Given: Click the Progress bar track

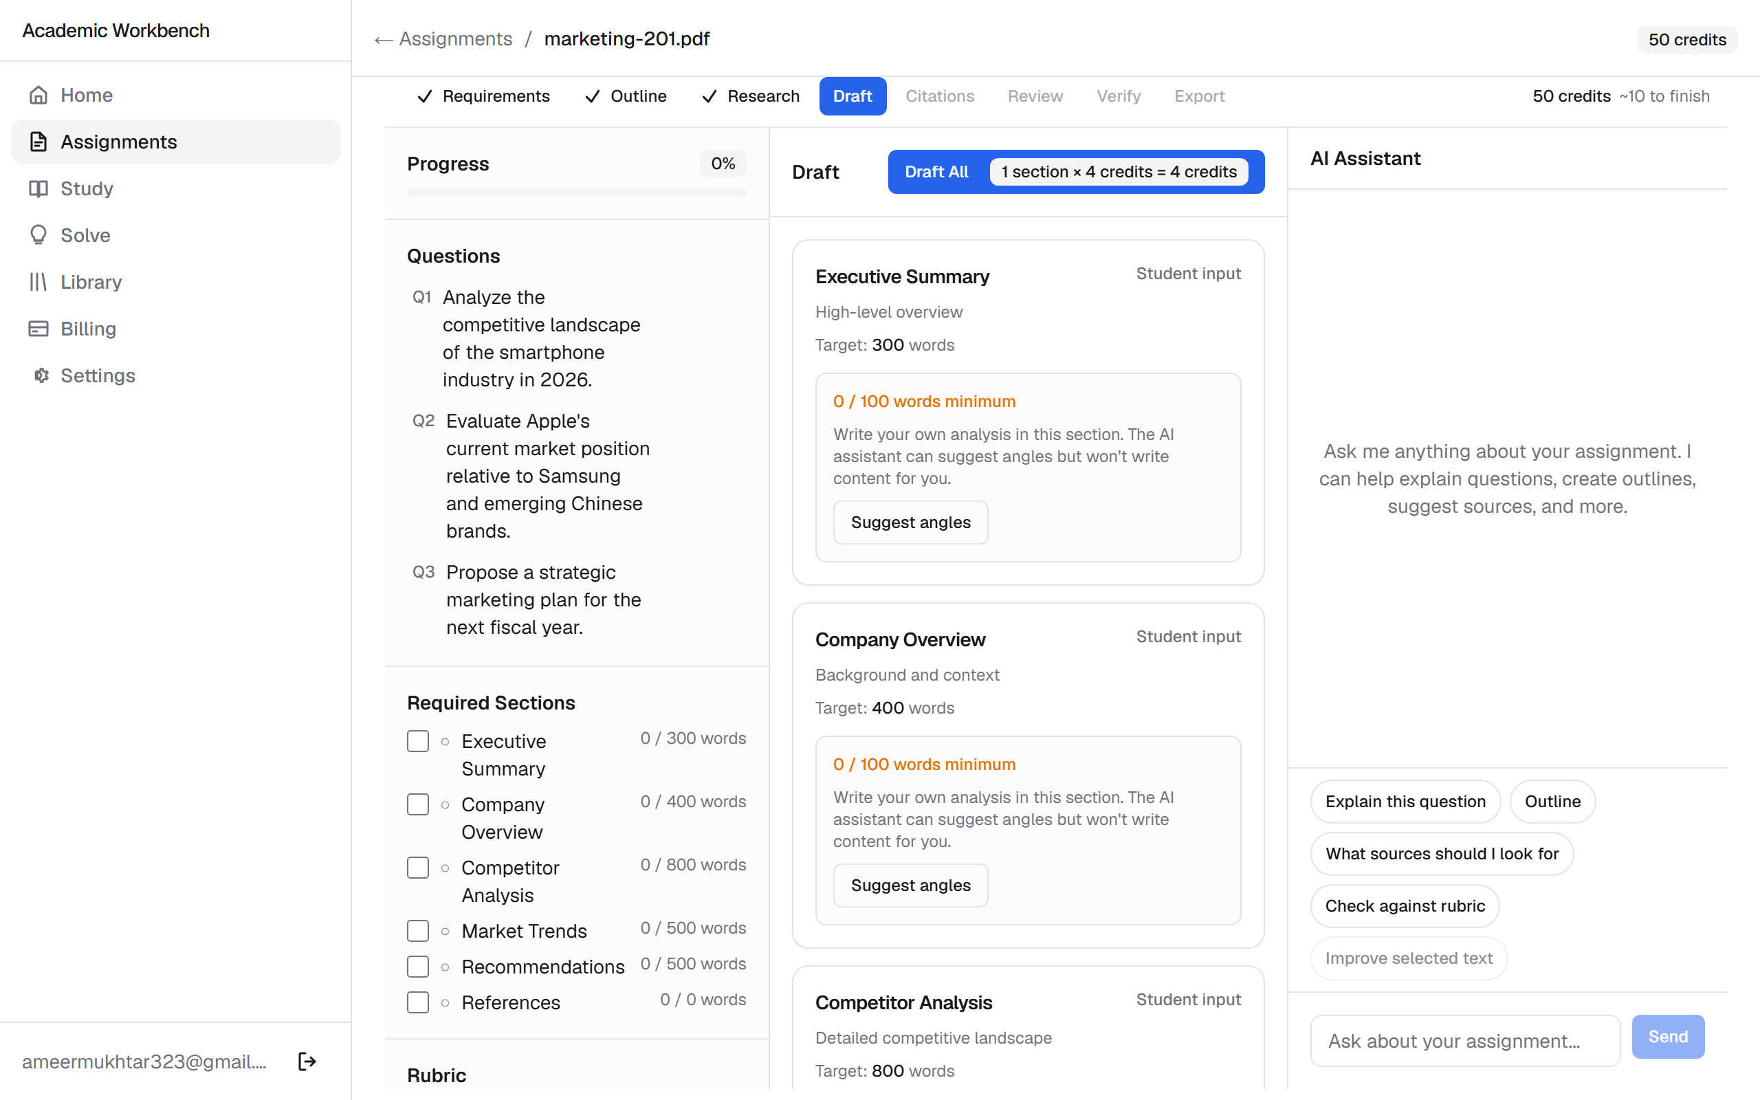Looking at the screenshot, I should 577,192.
